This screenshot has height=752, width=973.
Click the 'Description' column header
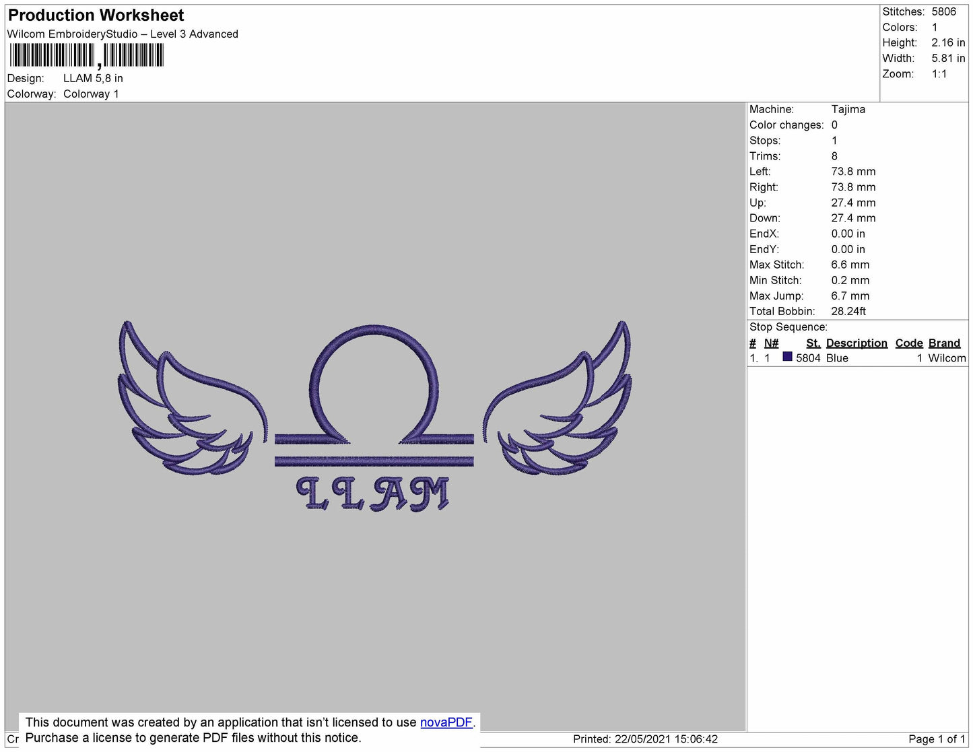click(x=857, y=343)
